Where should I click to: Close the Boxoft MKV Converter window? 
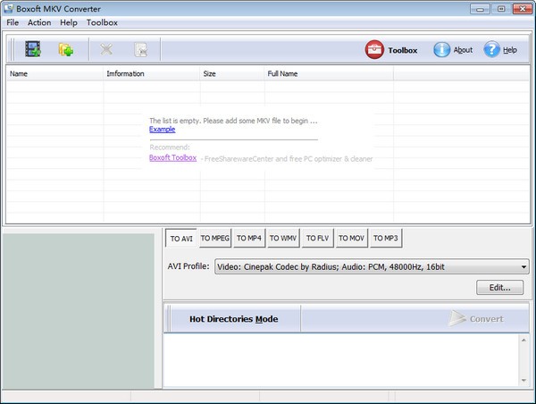tap(523, 9)
